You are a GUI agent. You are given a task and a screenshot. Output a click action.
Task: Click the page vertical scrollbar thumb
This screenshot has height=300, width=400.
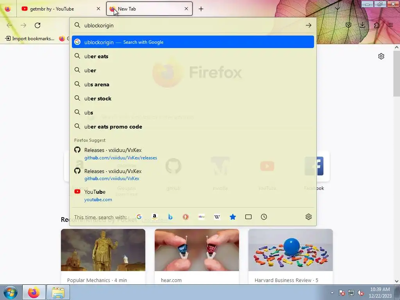point(396,73)
